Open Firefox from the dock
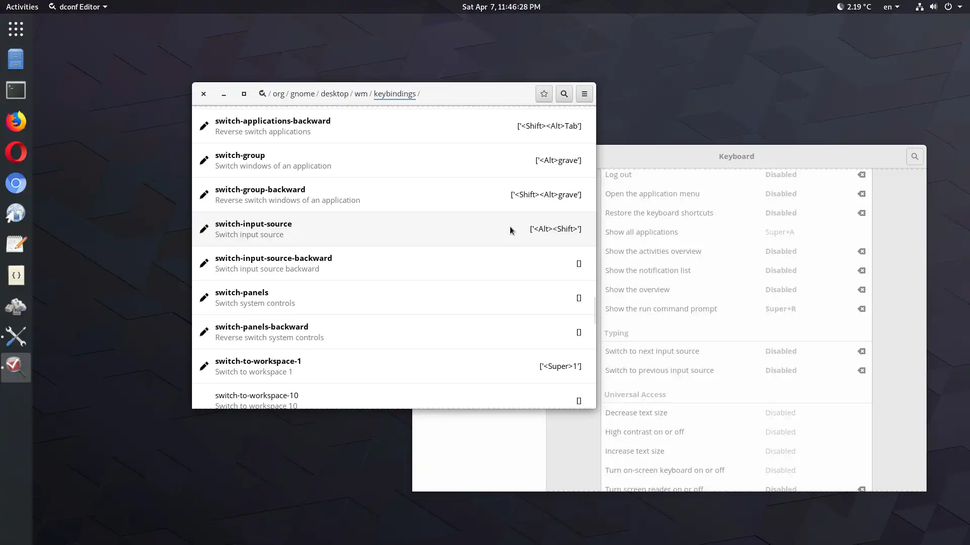Image resolution: width=970 pixels, height=545 pixels. pos(16,122)
